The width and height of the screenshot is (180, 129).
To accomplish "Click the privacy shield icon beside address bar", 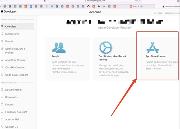I will coord(45,1).
